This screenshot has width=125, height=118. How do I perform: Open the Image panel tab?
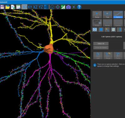(x=97, y=23)
